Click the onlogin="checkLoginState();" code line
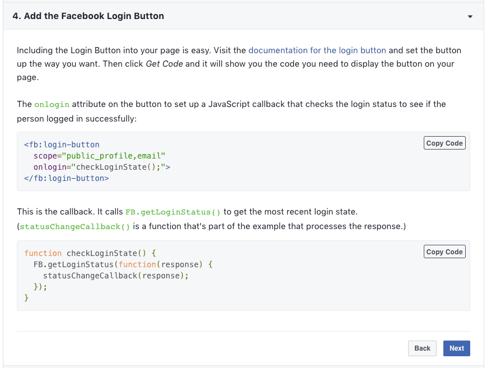Viewport: 487px width, 368px height. pos(102,167)
